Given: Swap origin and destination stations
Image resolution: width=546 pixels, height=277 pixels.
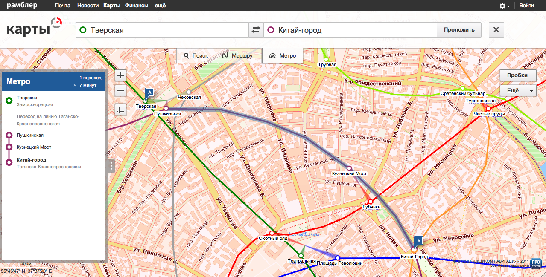Looking at the screenshot, I should 256,30.
